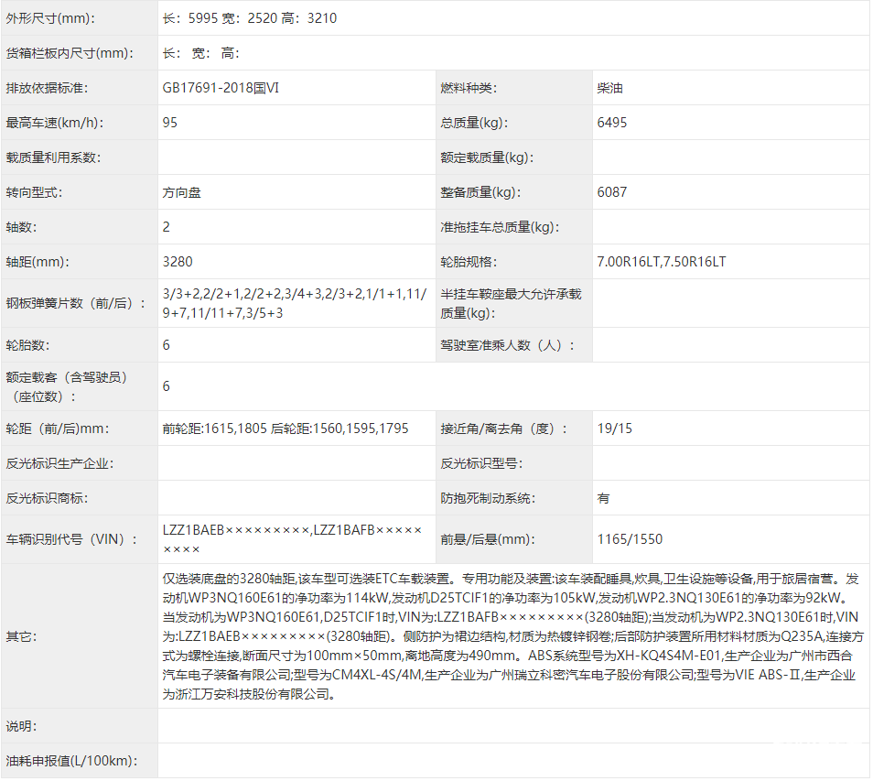873x781 pixels.
Task: Click the 反光标识型号 label
Action: 481,463
